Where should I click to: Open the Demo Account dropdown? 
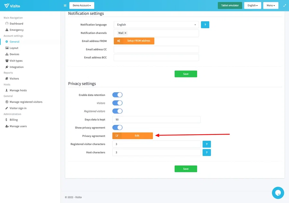click(82, 5)
